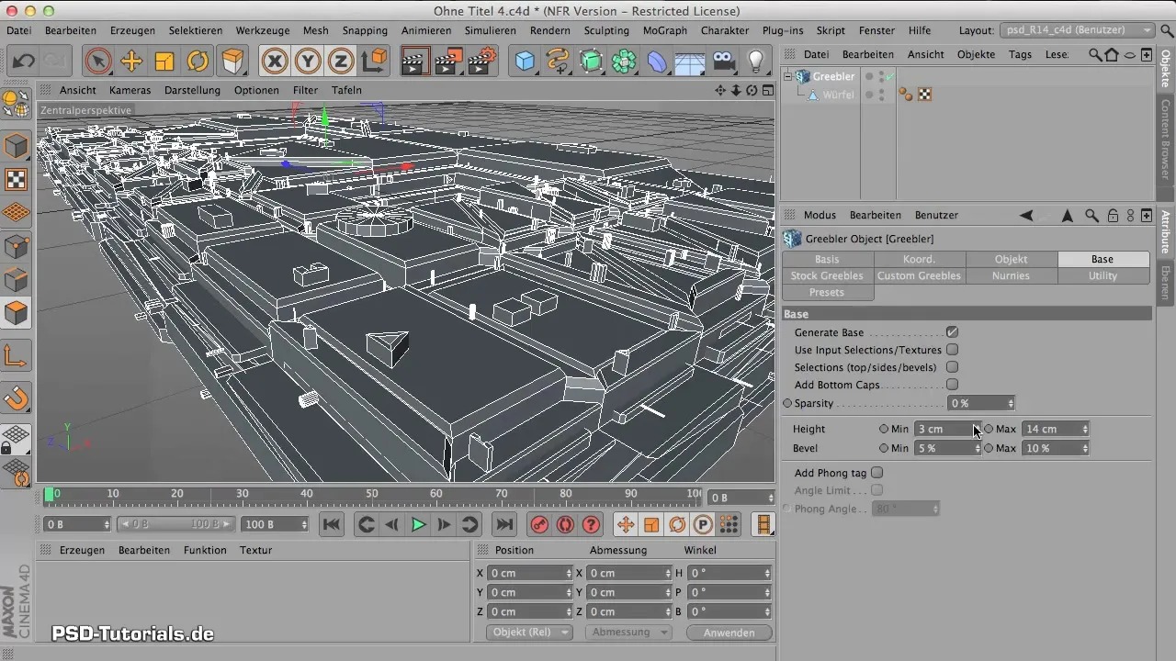The width and height of the screenshot is (1176, 661).
Task: Open the Abmessung dropdown
Action: click(629, 633)
